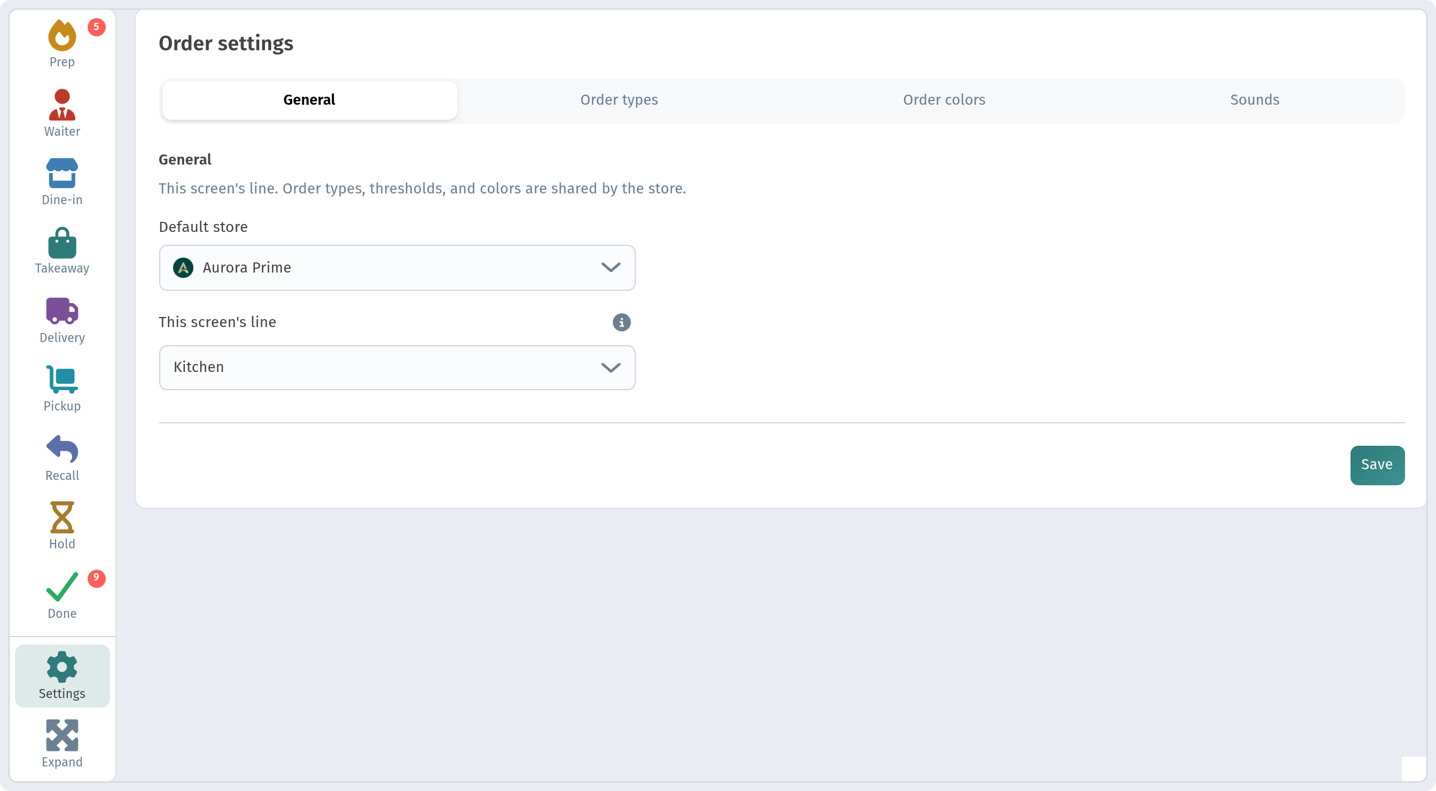Switch to the Order types tab

point(619,100)
